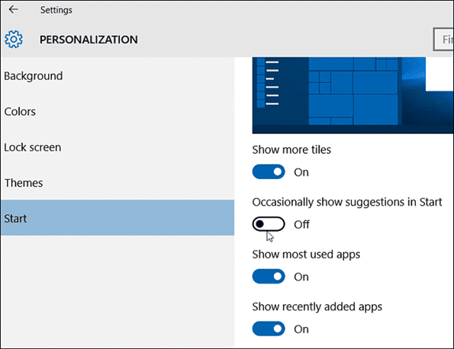Click the PERSONALIZATION heading text

(89, 40)
